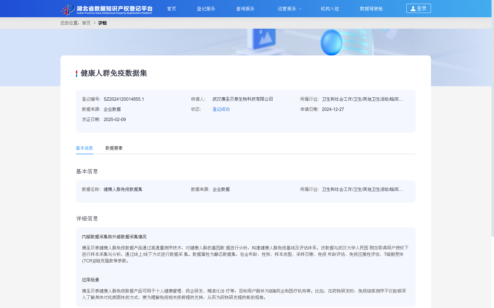This screenshot has height=308, width=494.
Task: Click 所属行业 value in 基本信息 section
Action: 362,189
